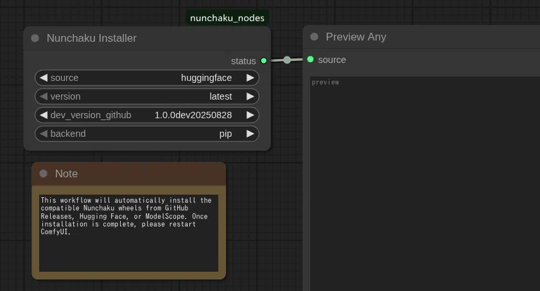Screen dimensions: 540x291
Task: Open source dropdown showing huggingface
Action: 147,78
